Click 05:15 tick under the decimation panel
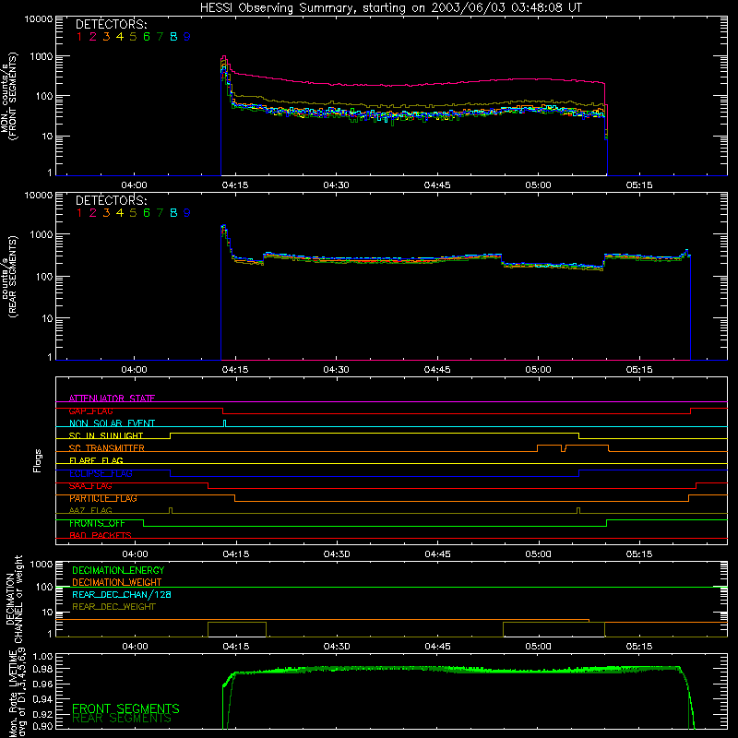The height and width of the screenshot is (738, 738). (639, 647)
